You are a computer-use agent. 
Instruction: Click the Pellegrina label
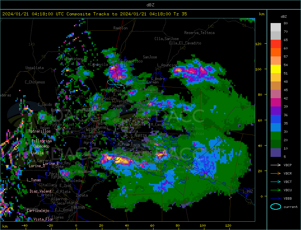(x=41, y=141)
